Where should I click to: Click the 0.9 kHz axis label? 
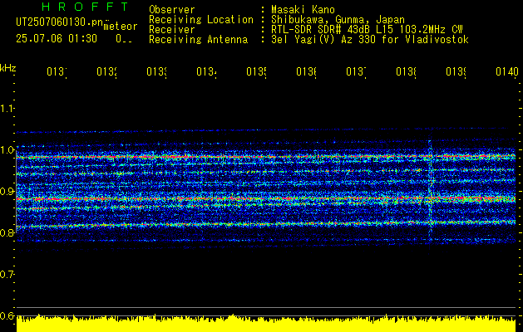pyautogui.click(x=7, y=191)
